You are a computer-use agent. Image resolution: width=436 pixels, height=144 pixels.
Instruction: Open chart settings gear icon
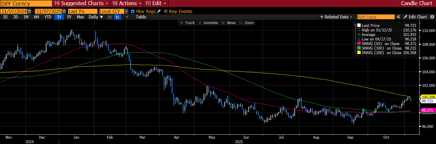coord(432,17)
